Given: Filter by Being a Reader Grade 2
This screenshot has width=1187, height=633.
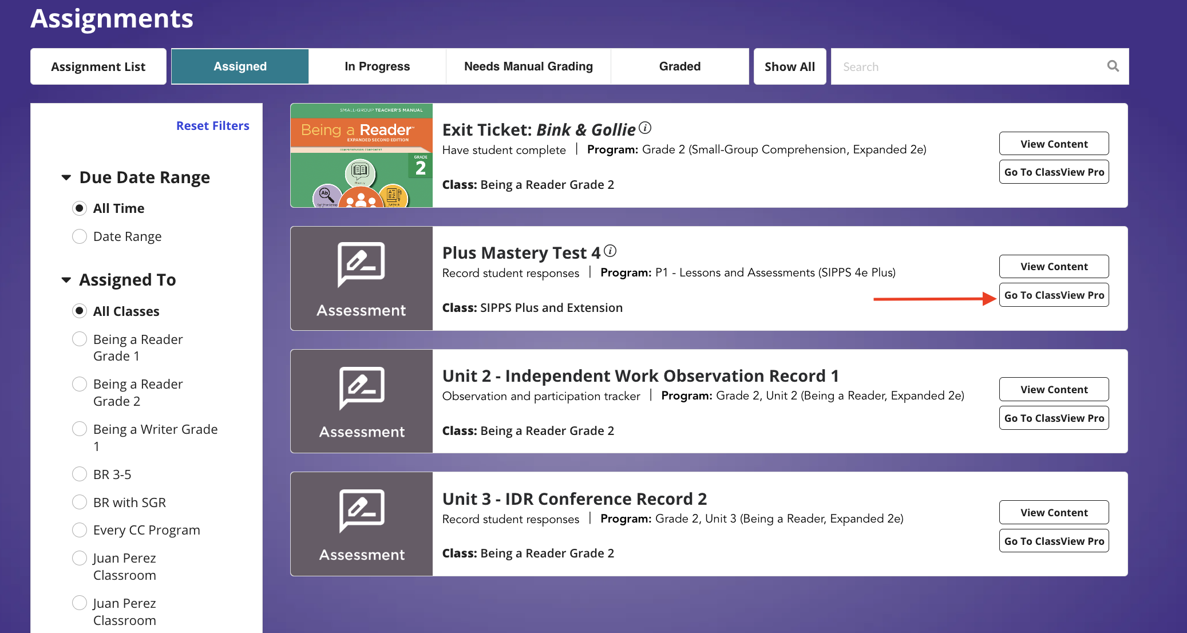Looking at the screenshot, I should click(x=80, y=384).
